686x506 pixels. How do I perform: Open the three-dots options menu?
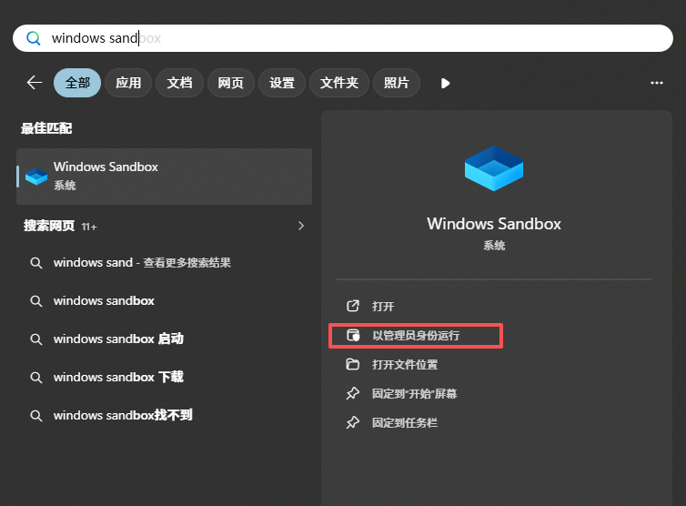click(656, 83)
